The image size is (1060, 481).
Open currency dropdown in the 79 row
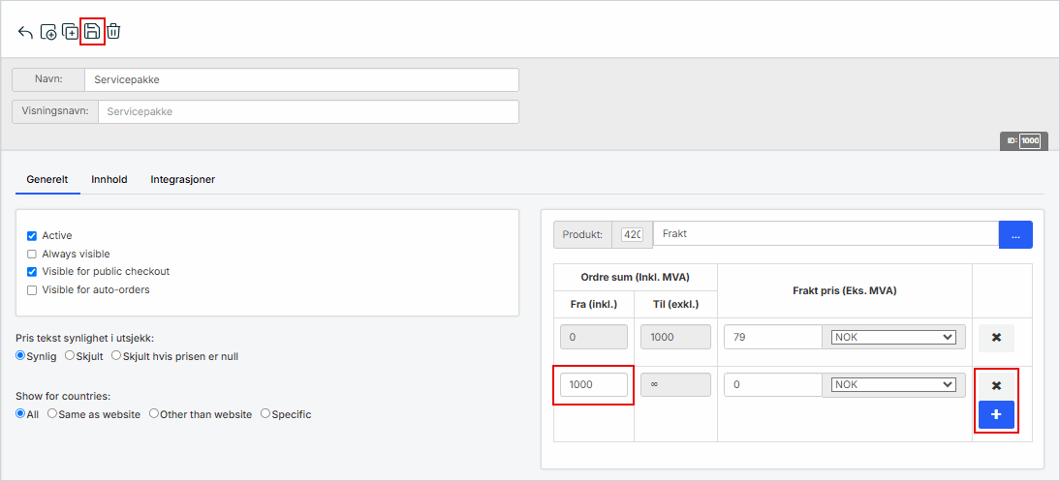pyautogui.click(x=893, y=338)
